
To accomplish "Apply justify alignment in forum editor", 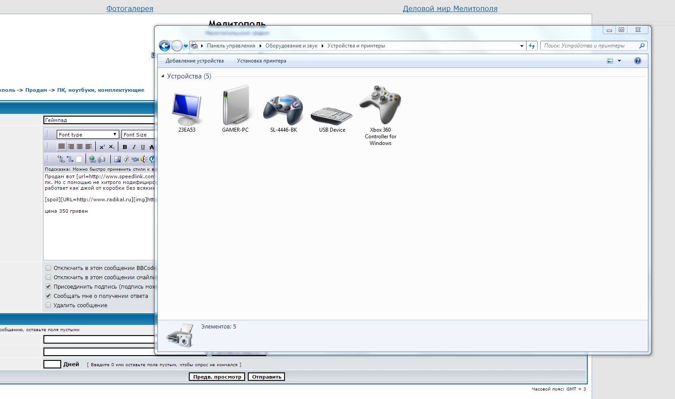I will 62,147.
